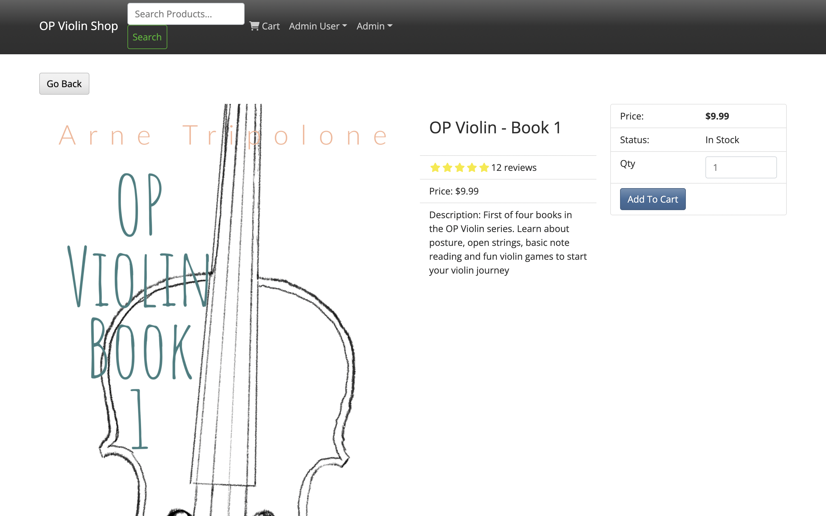Click inside the Qty quantity field
826x516 pixels.
(740, 167)
